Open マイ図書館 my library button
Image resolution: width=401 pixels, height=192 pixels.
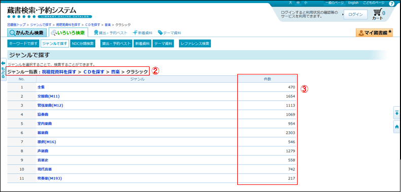click(x=374, y=33)
